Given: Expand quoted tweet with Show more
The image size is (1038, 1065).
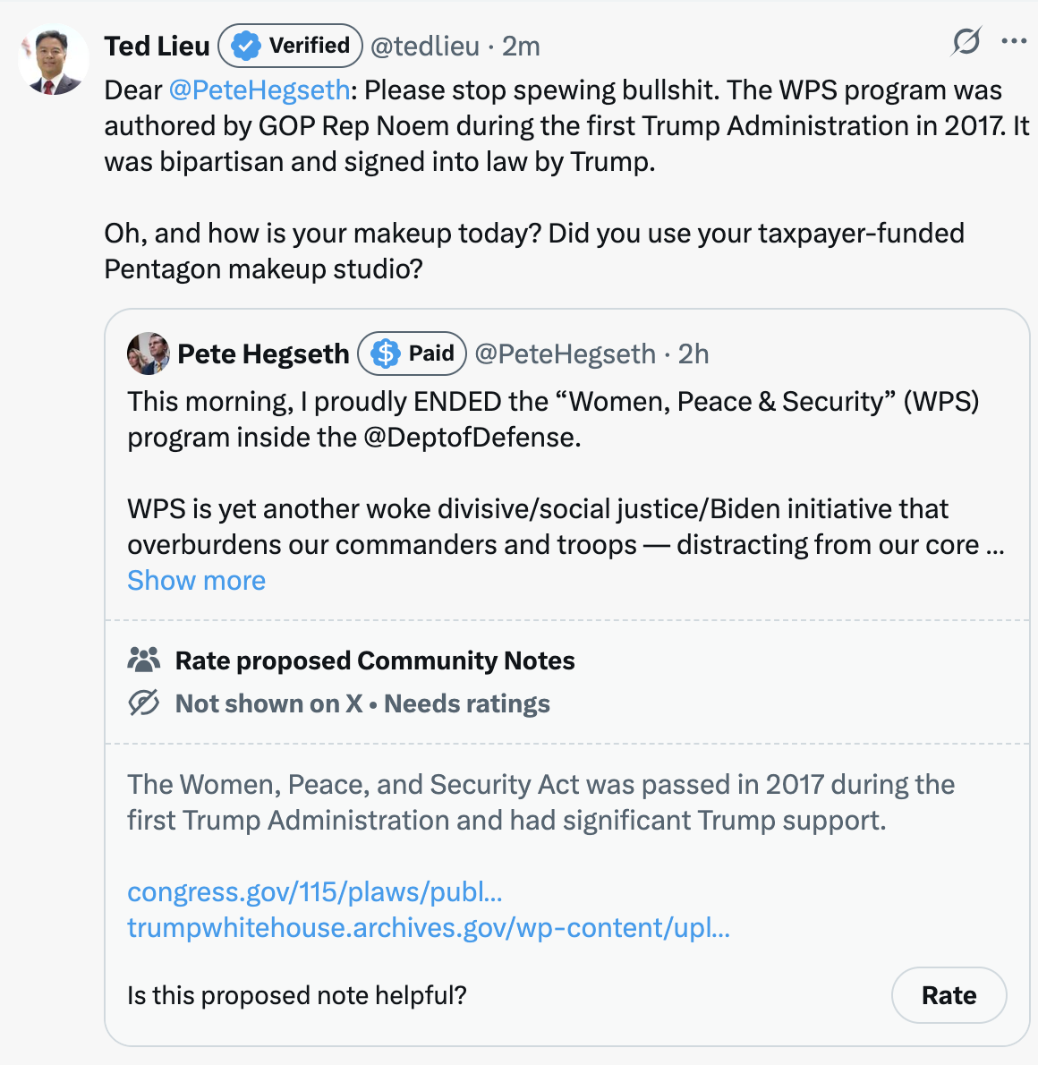Looking at the screenshot, I should pyautogui.click(x=196, y=581).
